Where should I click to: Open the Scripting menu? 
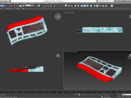[x=52, y=3]
